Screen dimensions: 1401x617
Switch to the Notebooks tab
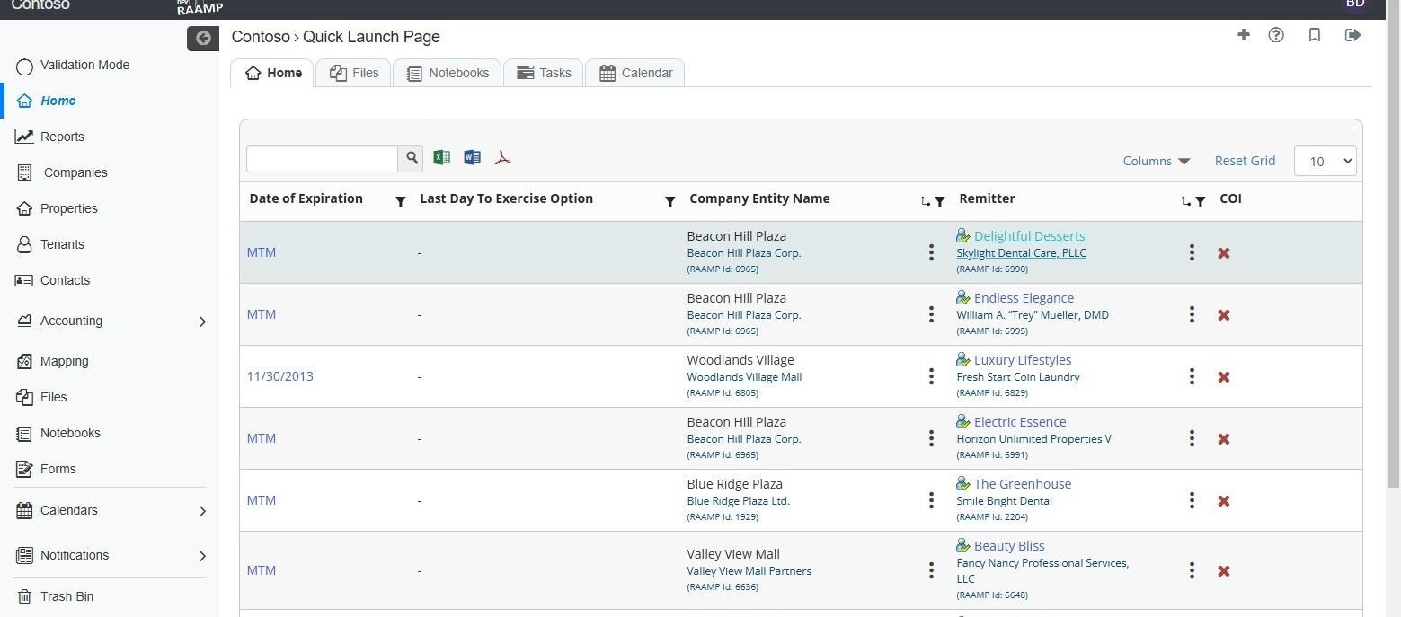(x=448, y=73)
